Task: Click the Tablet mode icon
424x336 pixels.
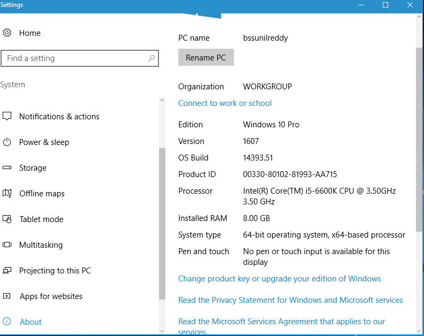Action: [x=7, y=219]
